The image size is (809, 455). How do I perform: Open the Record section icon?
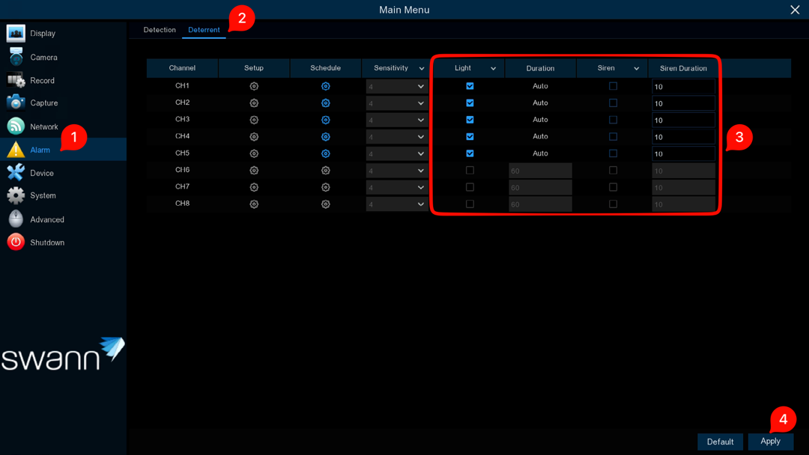(x=16, y=80)
